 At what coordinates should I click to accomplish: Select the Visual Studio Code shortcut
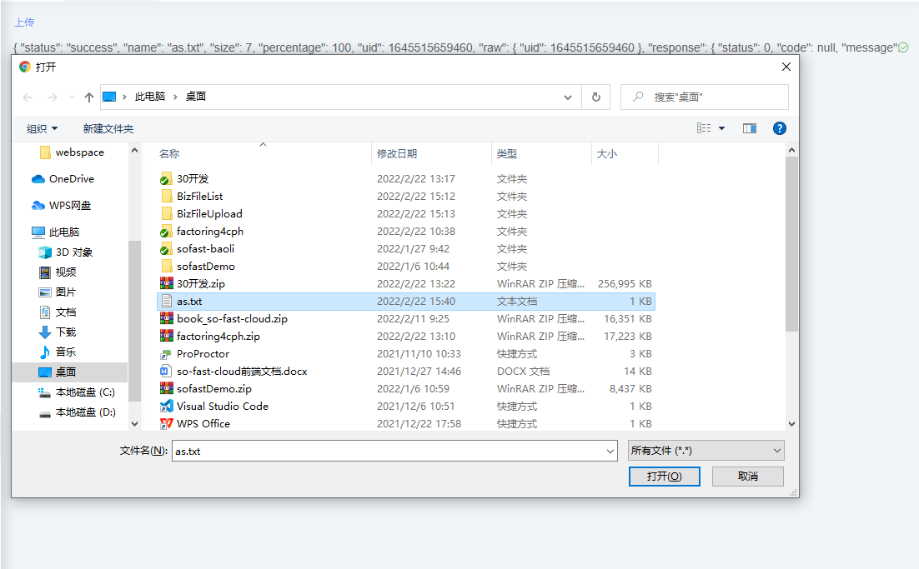222,407
